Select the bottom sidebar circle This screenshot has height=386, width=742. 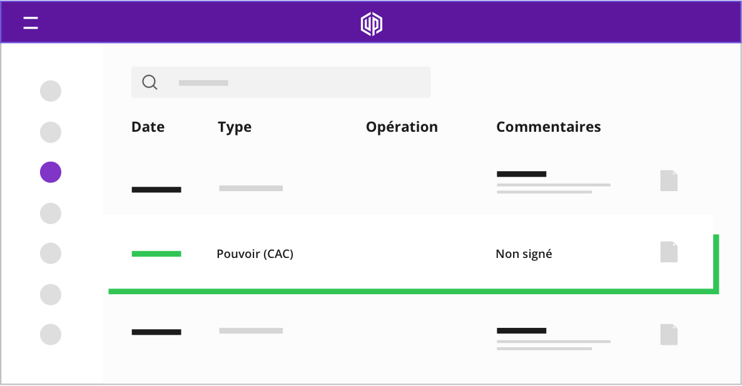[x=51, y=335]
